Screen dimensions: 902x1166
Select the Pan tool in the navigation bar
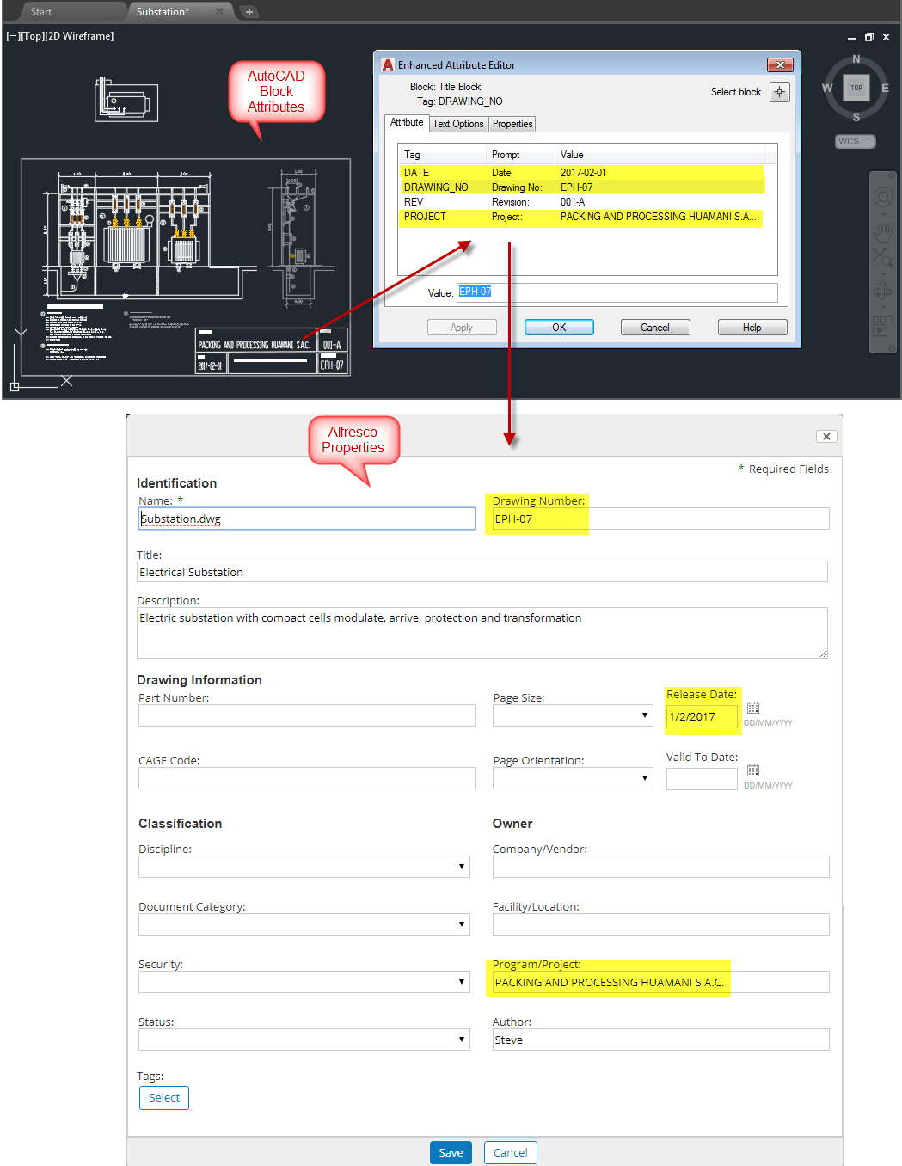point(883,232)
